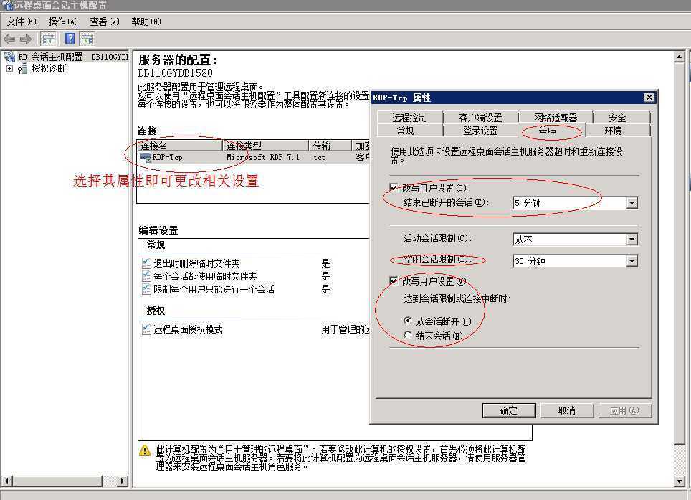Switch to the 登录设置 tab

(480, 131)
